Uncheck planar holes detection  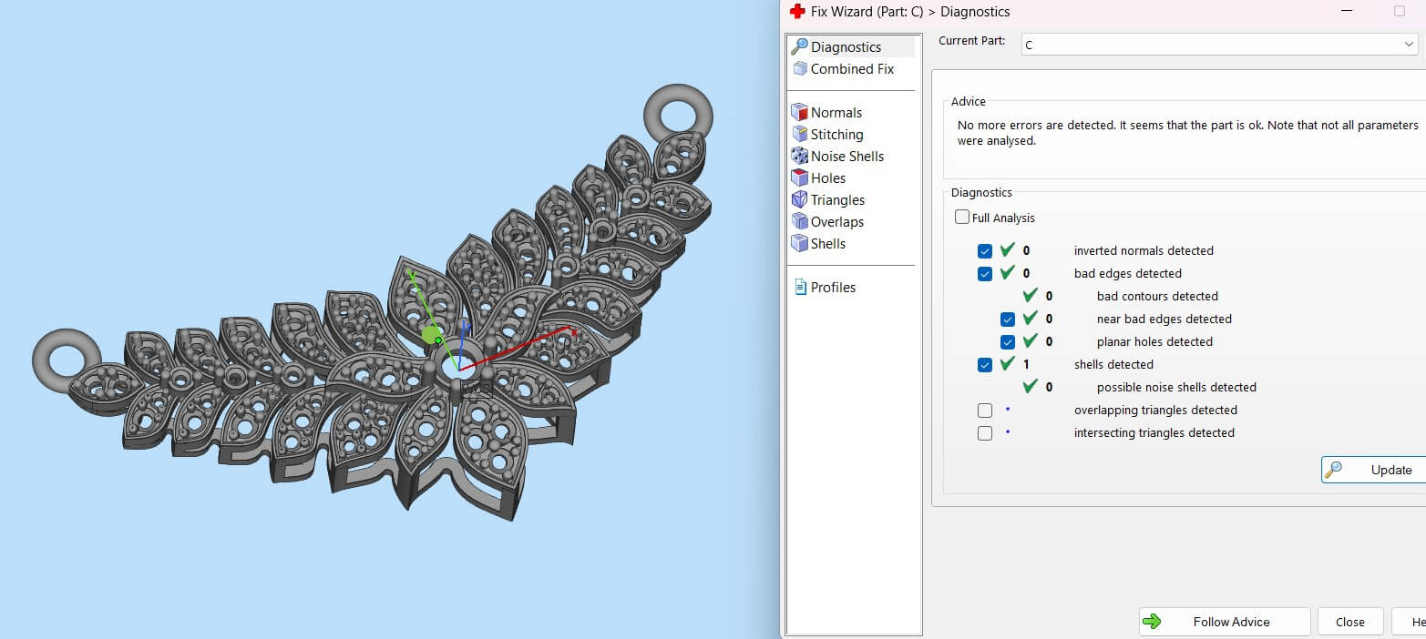pyautogui.click(x=1007, y=342)
